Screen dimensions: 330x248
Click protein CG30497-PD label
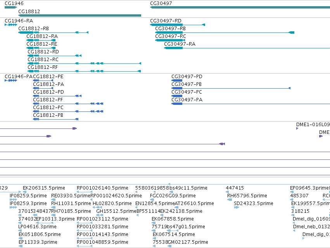187,77
